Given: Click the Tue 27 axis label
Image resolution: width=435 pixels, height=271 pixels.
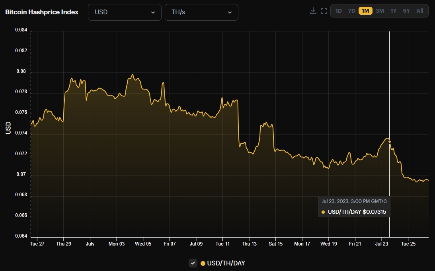Looking at the screenshot, I should click(37, 244).
